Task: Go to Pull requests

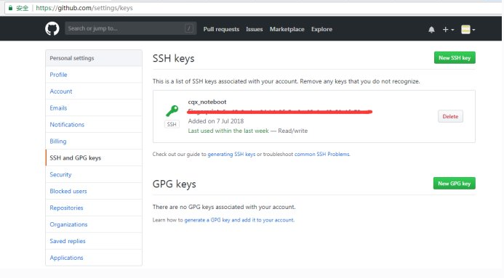Action: 221,29
